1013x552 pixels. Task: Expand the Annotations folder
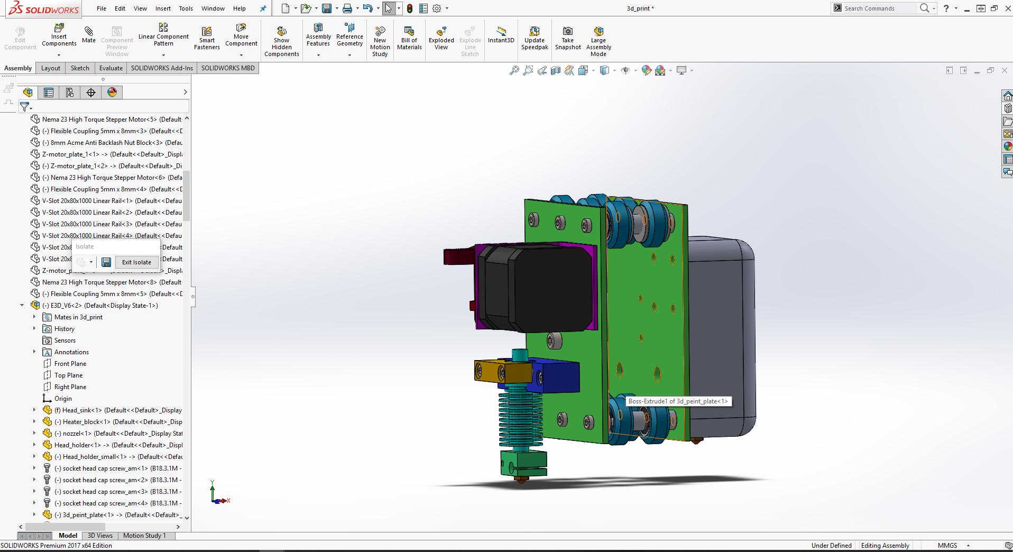(x=34, y=352)
